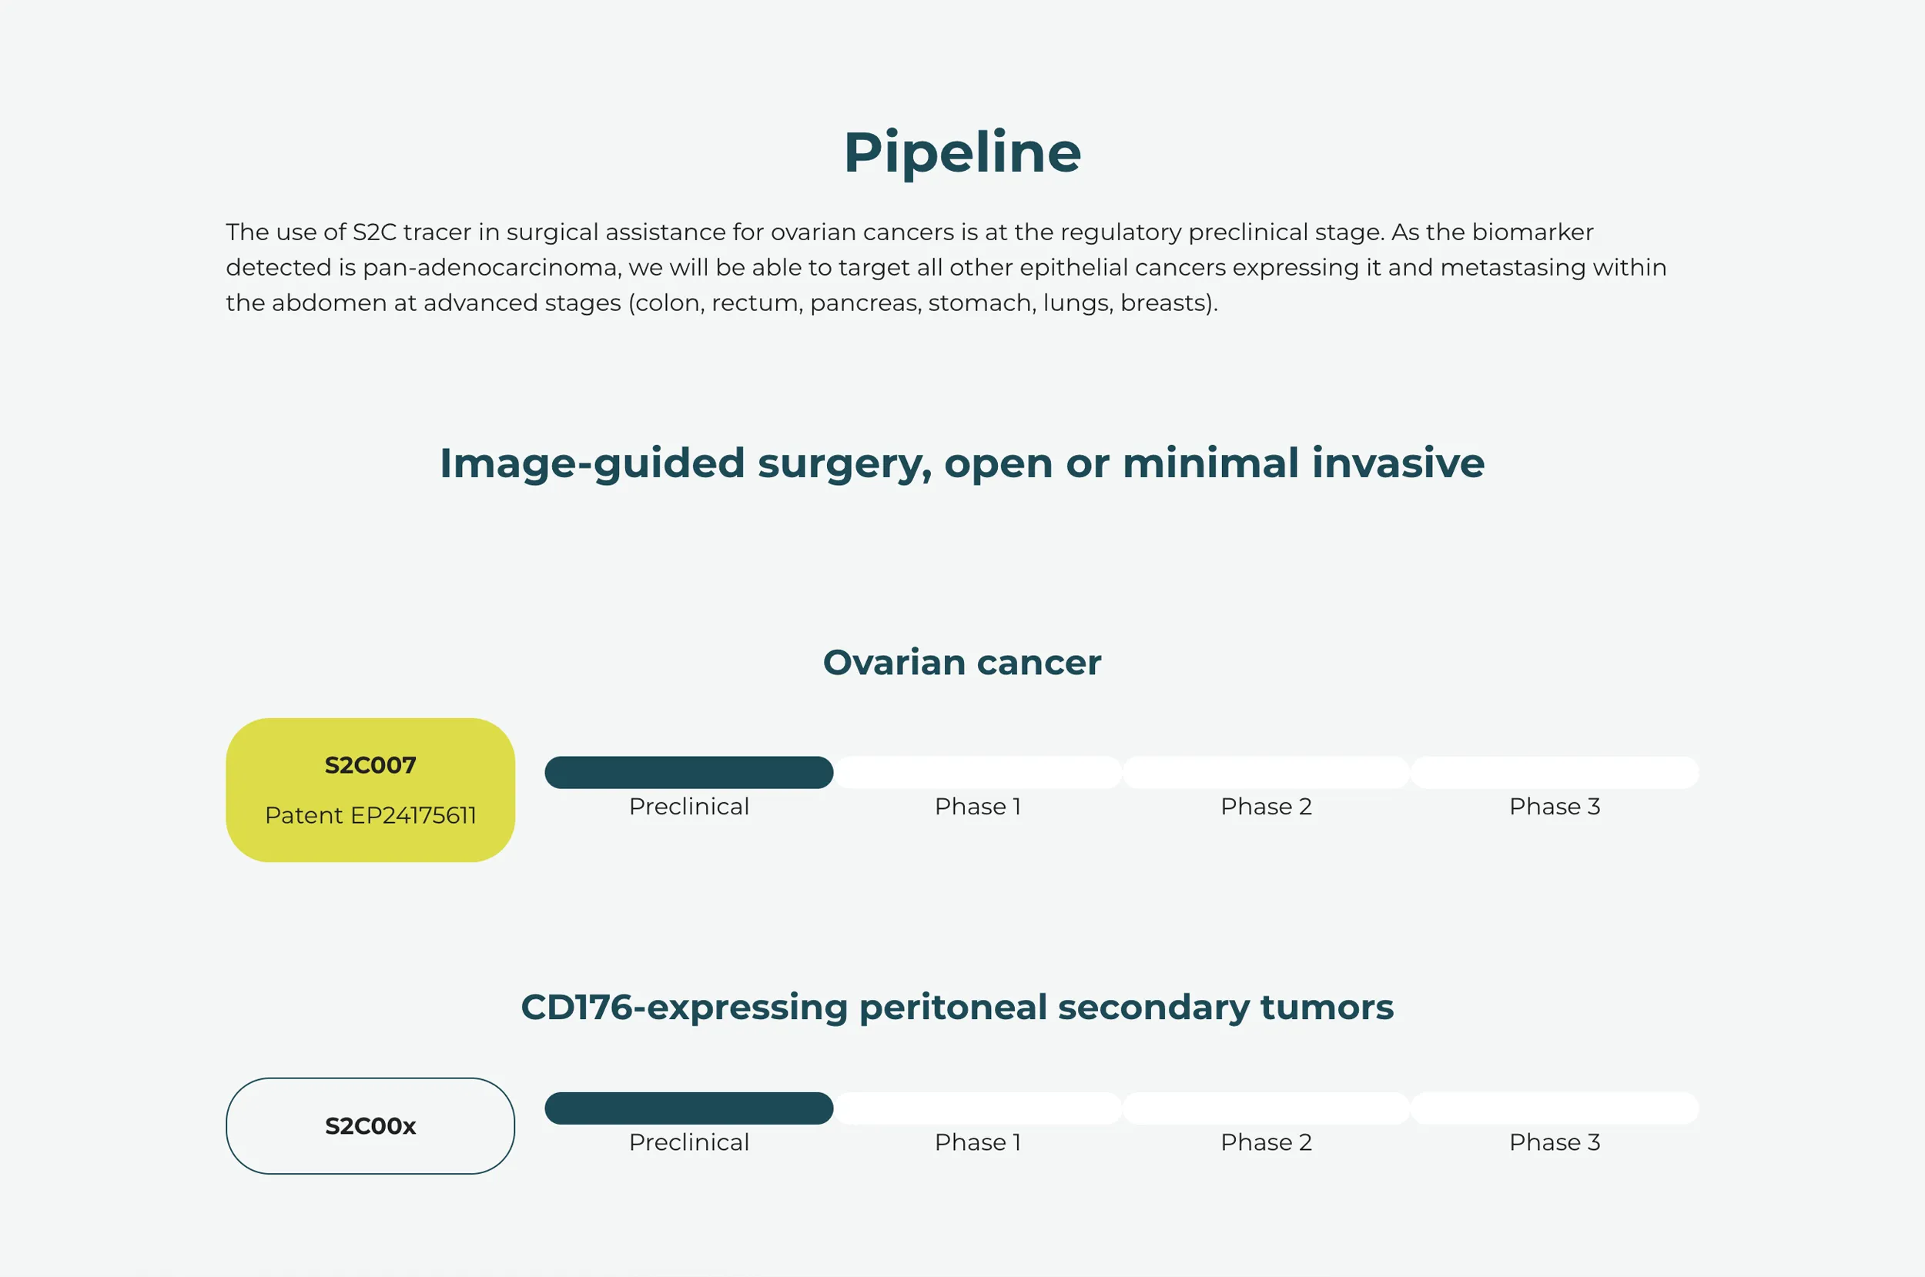Click Ovarian cancer Phase 2 bar segment

point(1266,772)
